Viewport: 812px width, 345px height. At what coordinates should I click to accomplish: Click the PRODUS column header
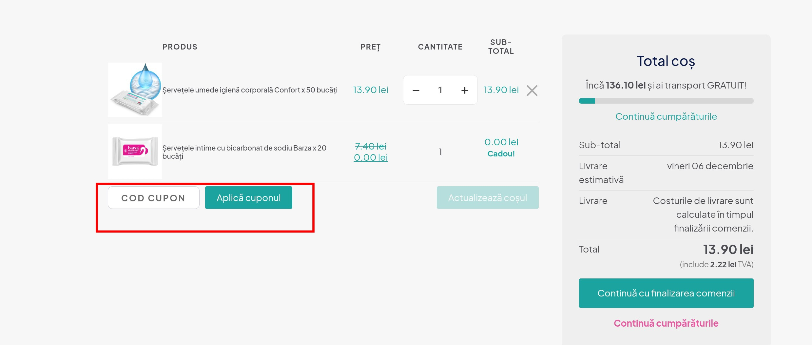tap(180, 47)
